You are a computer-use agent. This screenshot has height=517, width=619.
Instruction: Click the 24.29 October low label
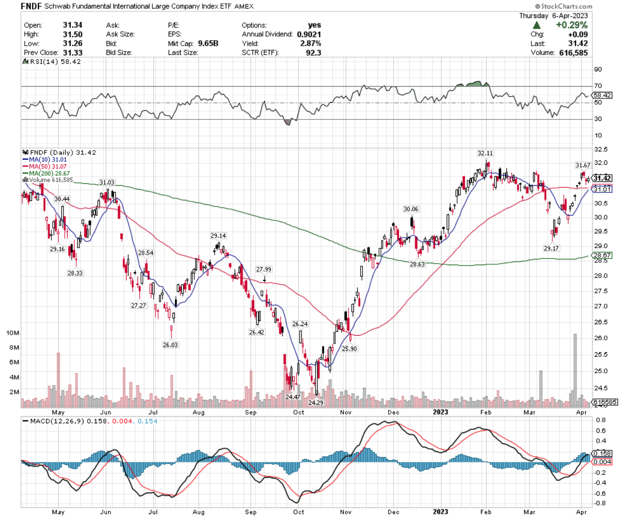point(316,402)
